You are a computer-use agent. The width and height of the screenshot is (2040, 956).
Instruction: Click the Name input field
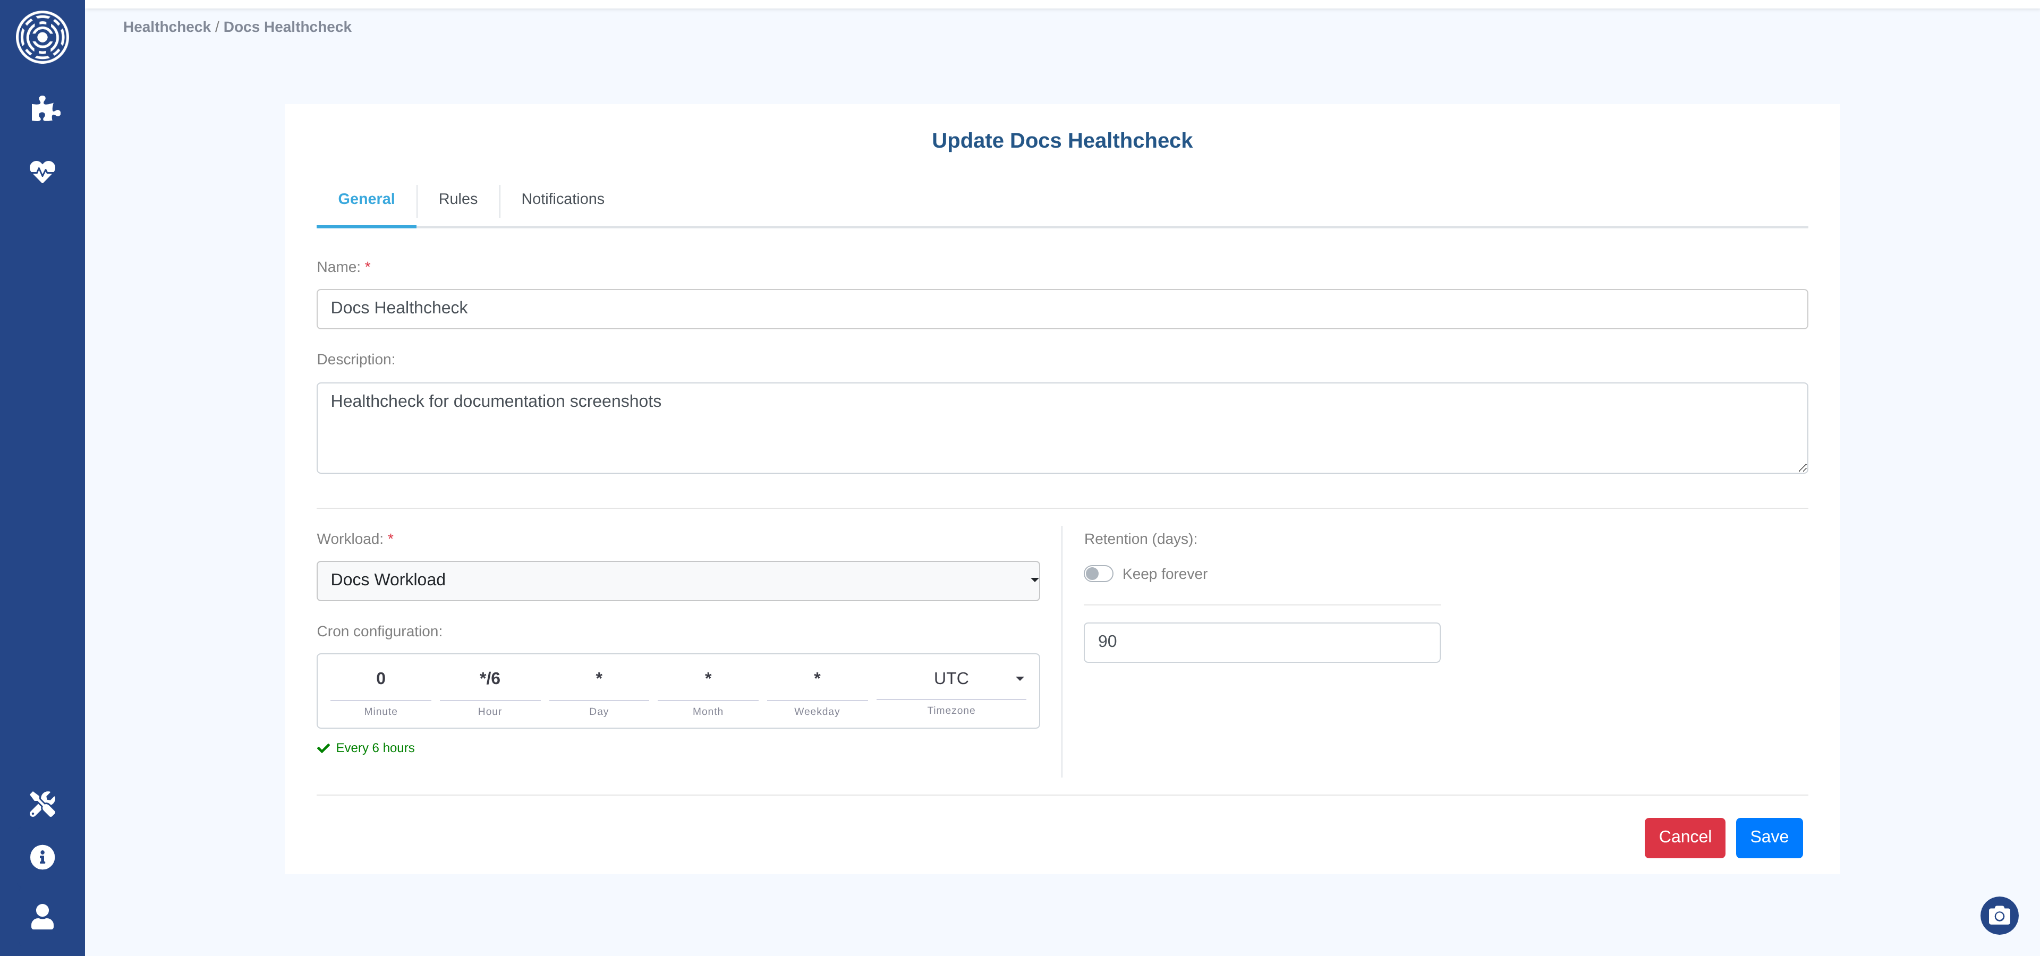1061,309
